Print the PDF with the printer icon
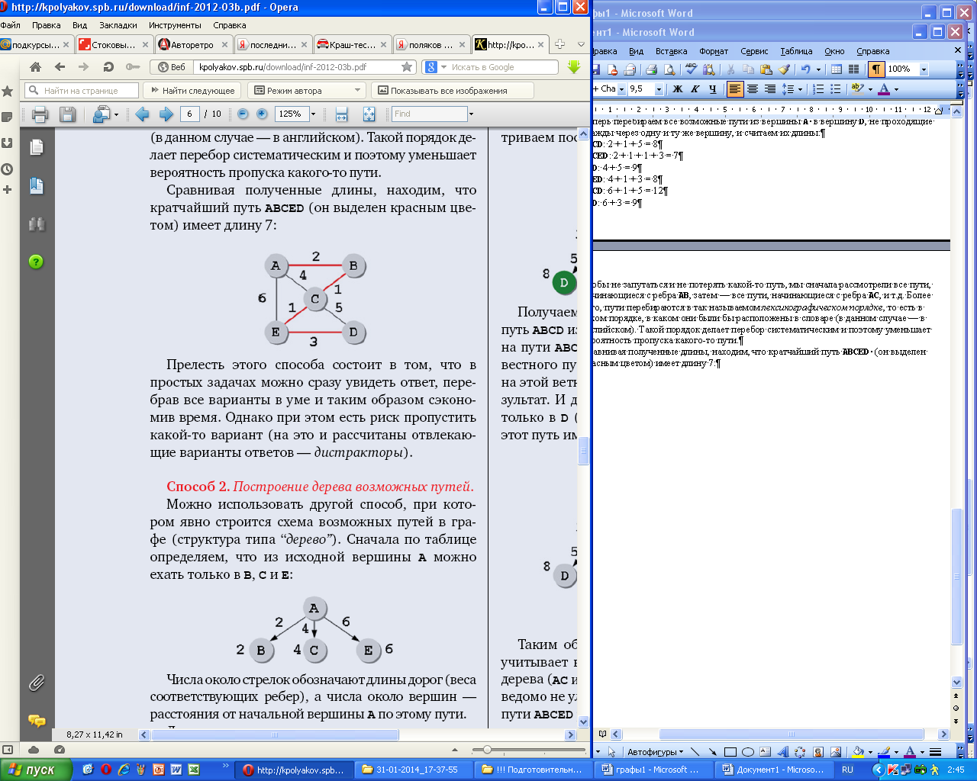 tap(40, 114)
